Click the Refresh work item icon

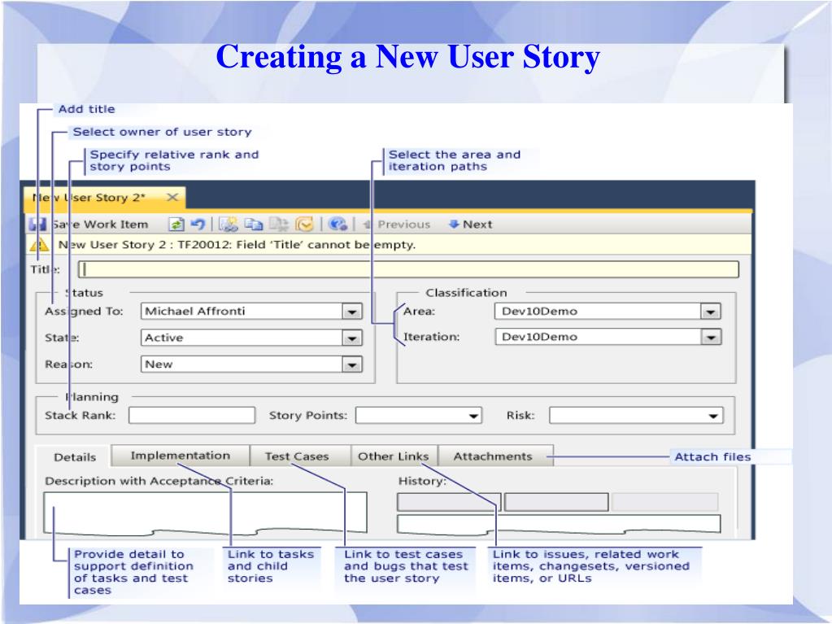pos(176,225)
